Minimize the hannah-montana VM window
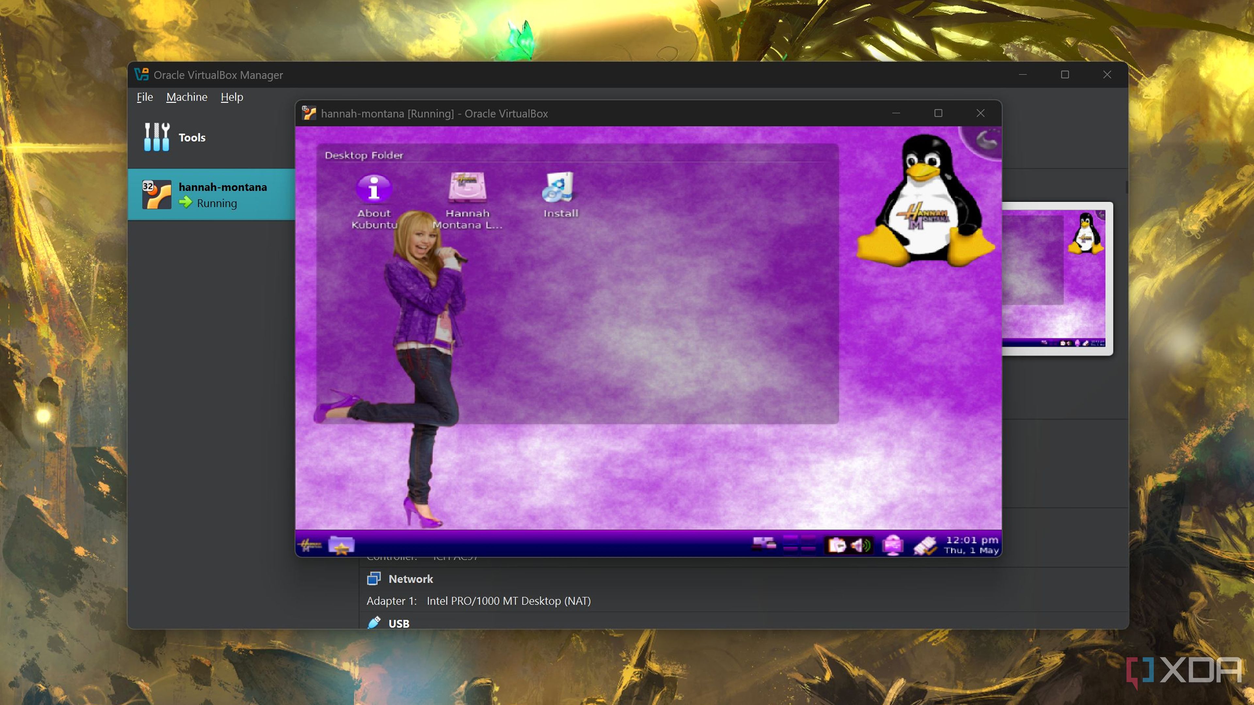 pos(896,113)
